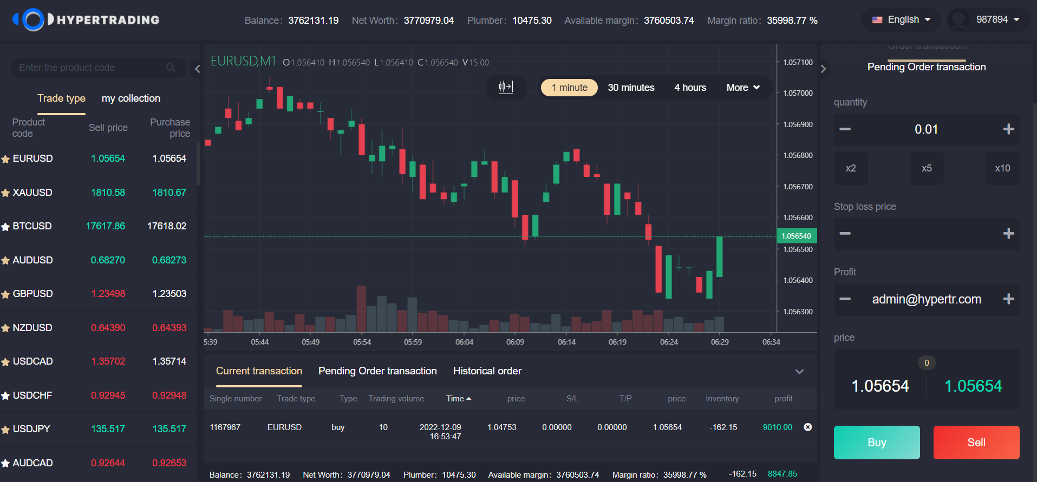Image resolution: width=1037 pixels, height=482 pixels.
Task: Toggle the AUDUSD favorite star
Action: click(5, 261)
